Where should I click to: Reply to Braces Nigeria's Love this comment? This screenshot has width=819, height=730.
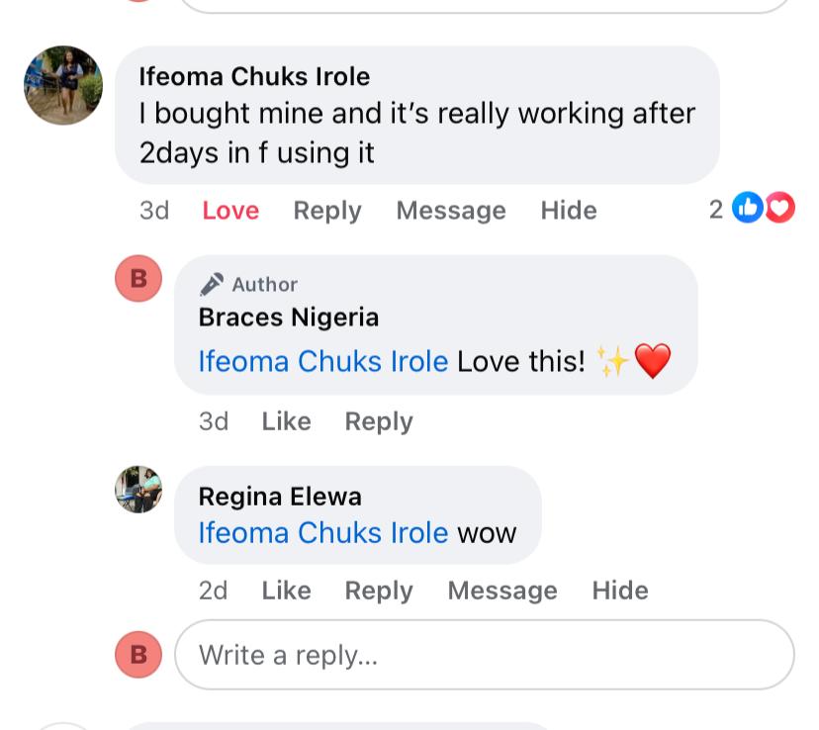(x=379, y=421)
